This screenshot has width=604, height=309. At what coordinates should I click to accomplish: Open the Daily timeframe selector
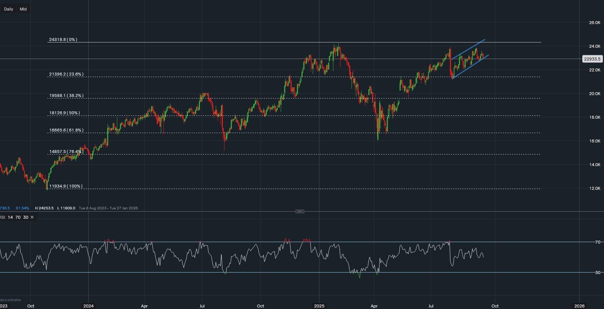coord(9,9)
